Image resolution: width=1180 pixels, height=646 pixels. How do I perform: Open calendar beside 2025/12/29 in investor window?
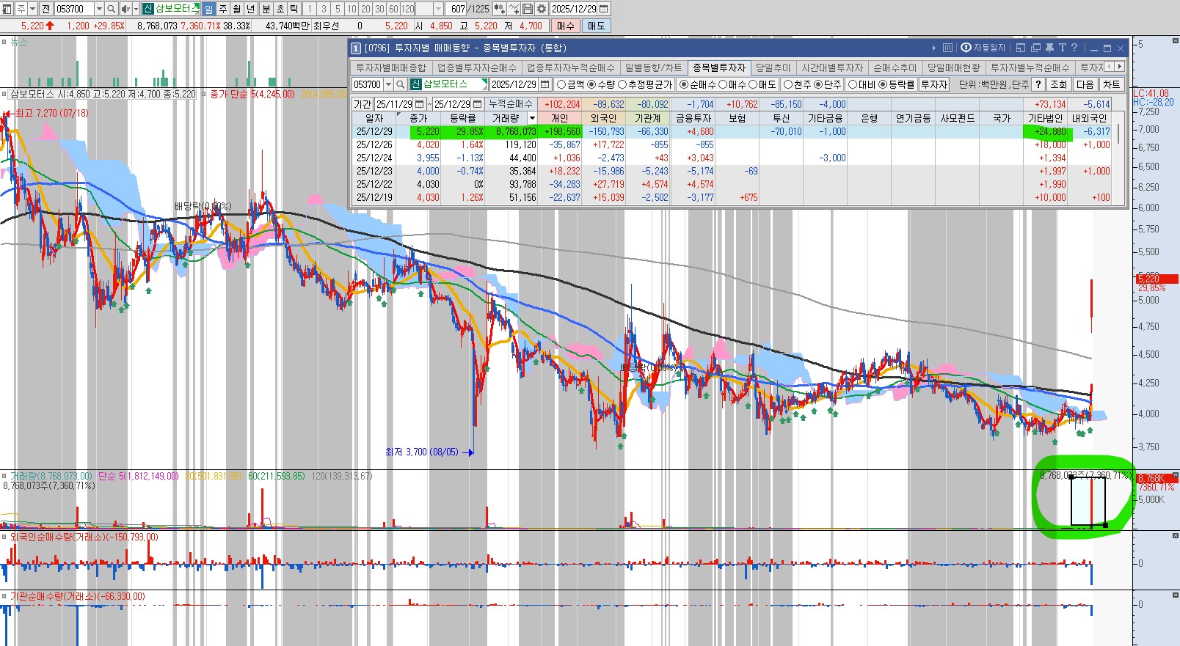click(x=545, y=84)
